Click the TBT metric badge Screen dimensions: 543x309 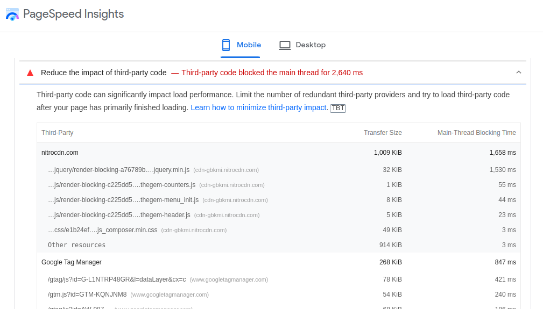pos(338,108)
